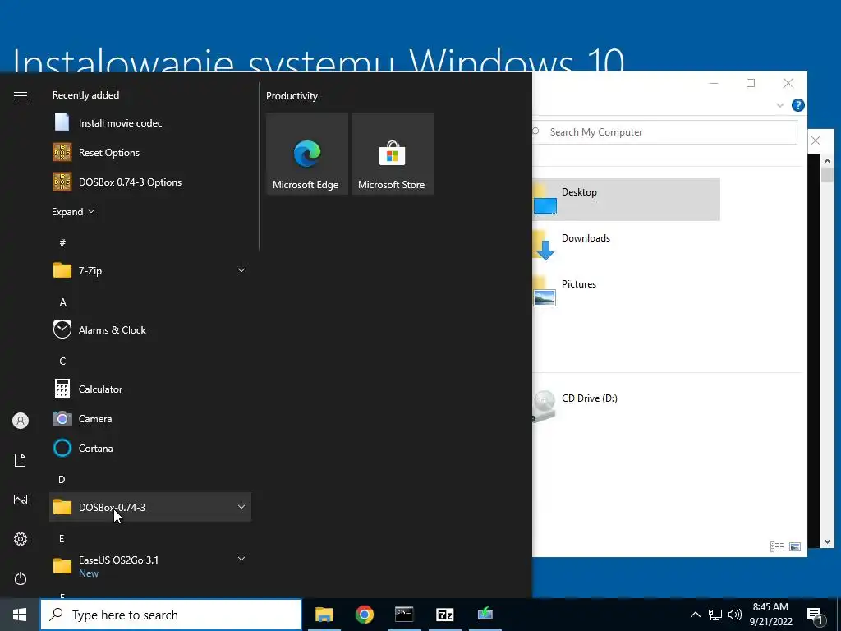The height and width of the screenshot is (631, 841).
Task: Select CD Drive (D:) in Explorer
Action: point(627,406)
